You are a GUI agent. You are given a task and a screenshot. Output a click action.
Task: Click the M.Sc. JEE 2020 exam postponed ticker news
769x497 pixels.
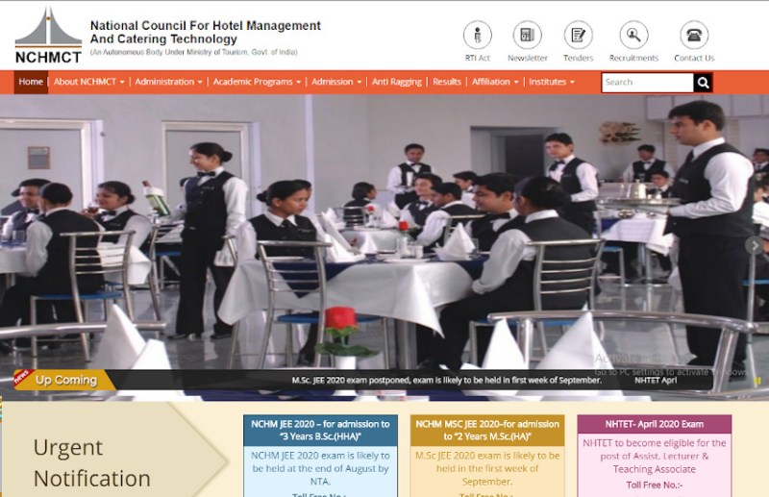[446, 381]
